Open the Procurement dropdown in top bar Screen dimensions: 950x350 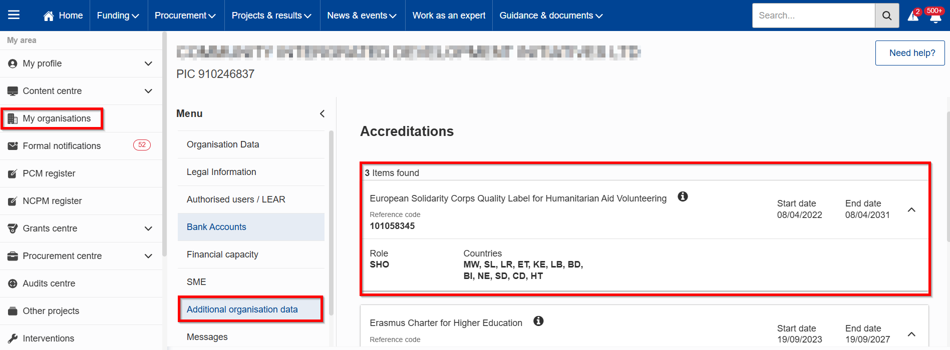(185, 15)
